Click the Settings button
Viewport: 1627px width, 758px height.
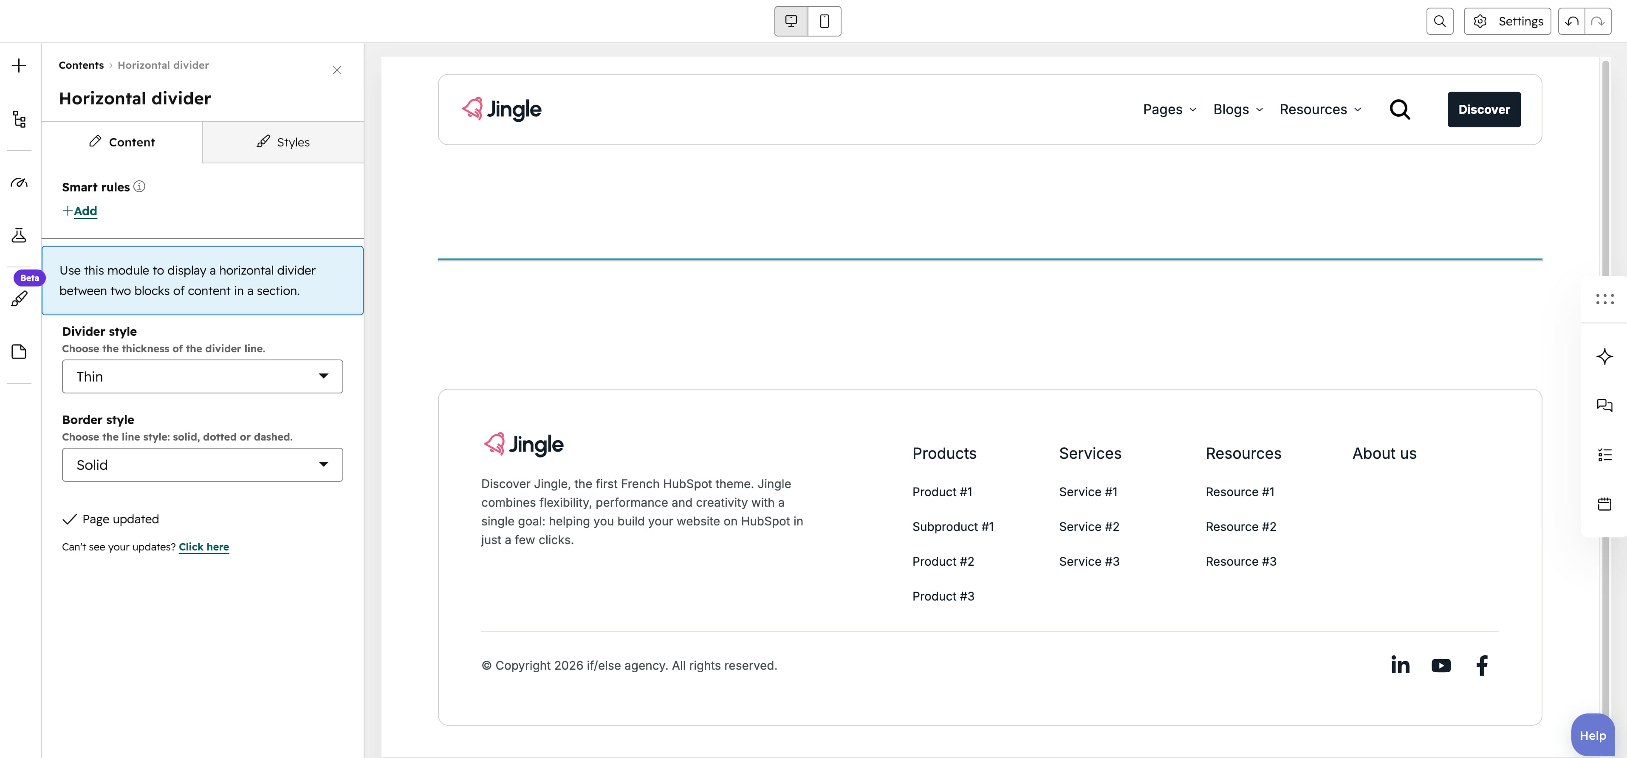(x=1507, y=22)
